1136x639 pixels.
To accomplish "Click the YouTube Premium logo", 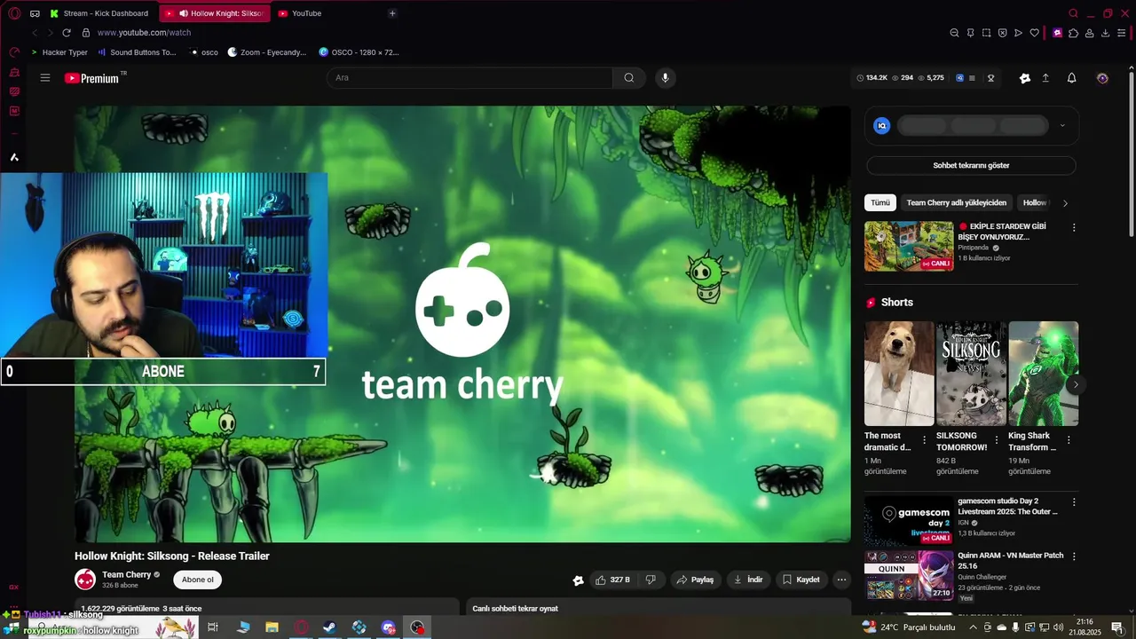I will click(x=95, y=78).
